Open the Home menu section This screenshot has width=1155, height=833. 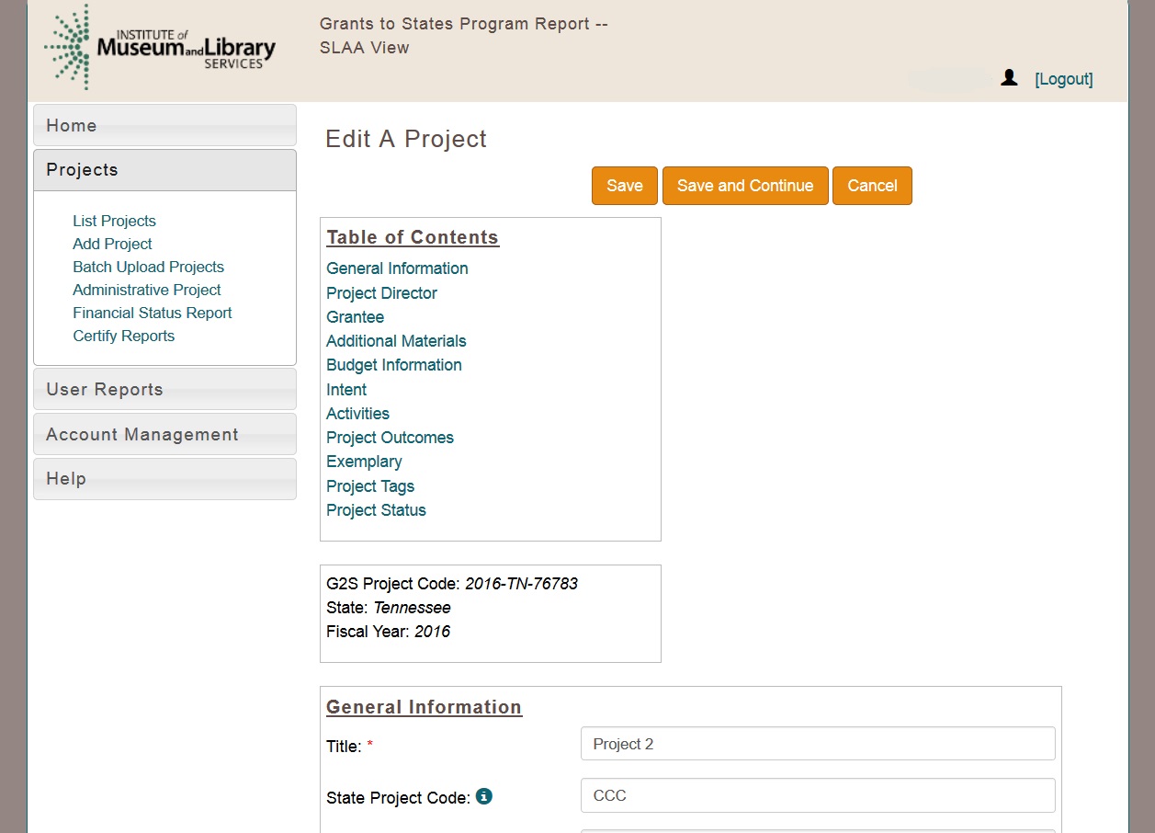[x=164, y=125]
